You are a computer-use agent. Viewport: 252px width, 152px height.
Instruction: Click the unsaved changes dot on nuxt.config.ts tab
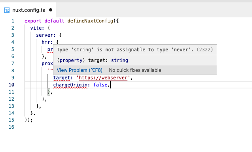pos(51,10)
